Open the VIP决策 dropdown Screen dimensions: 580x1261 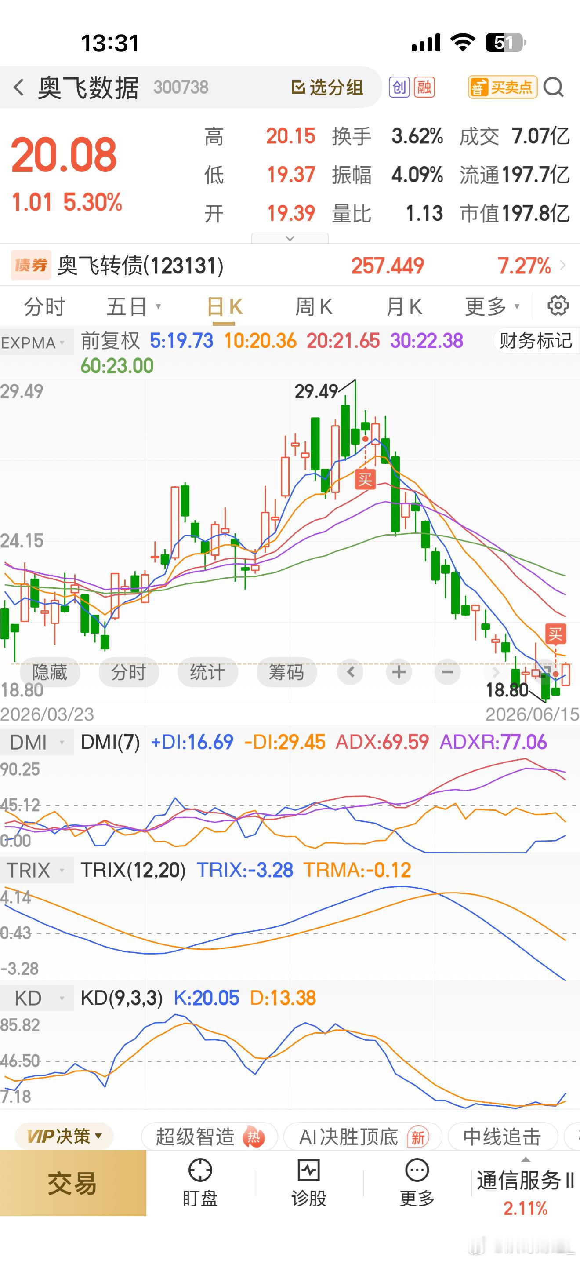tap(64, 1136)
